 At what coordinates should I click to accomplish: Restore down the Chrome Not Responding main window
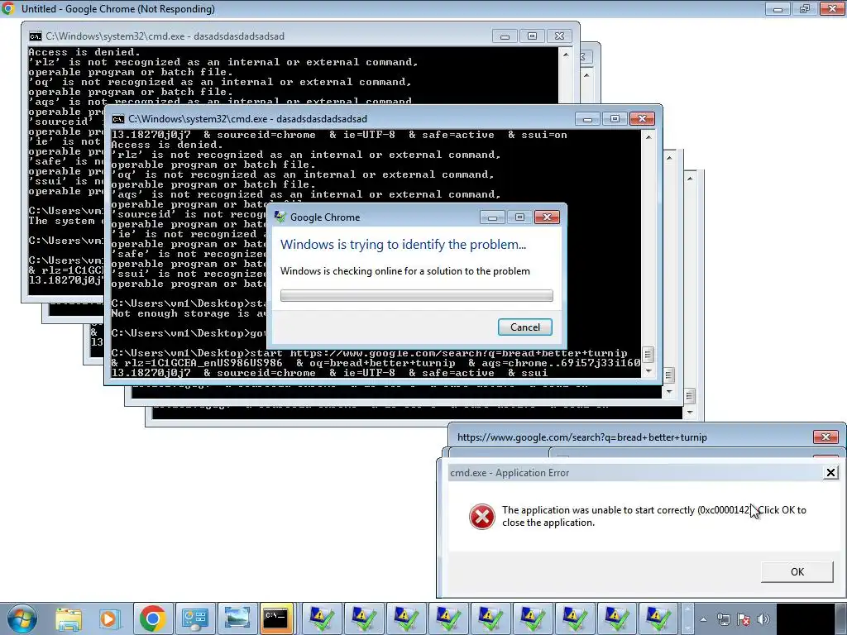pyautogui.click(x=804, y=8)
